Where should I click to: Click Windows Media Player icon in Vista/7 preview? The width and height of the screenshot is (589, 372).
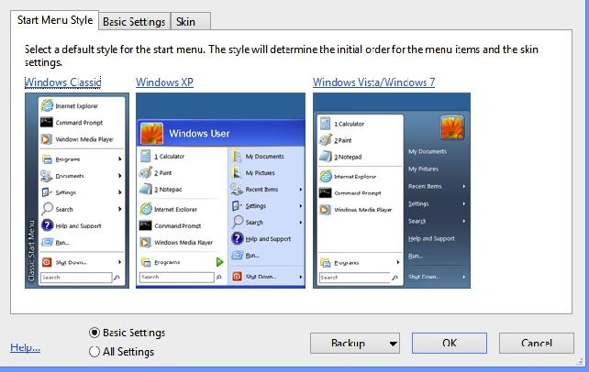pos(325,210)
